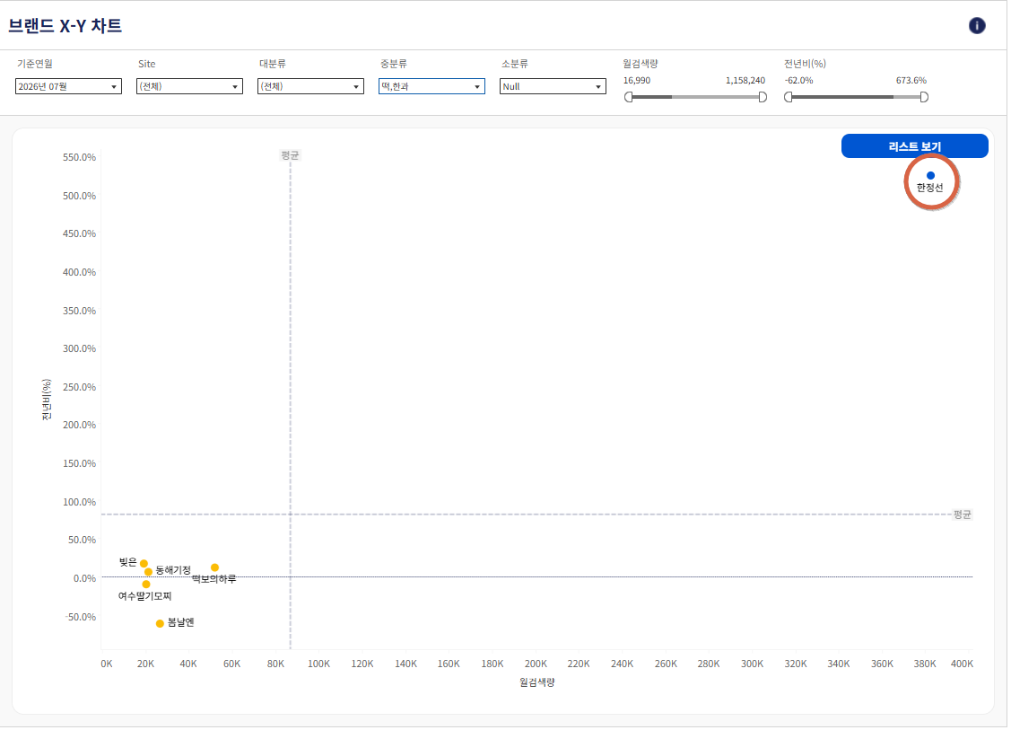This screenshot has width=1011, height=730.
Task: Click the 평균 label on the horizontal line
Action: [x=963, y=515]
